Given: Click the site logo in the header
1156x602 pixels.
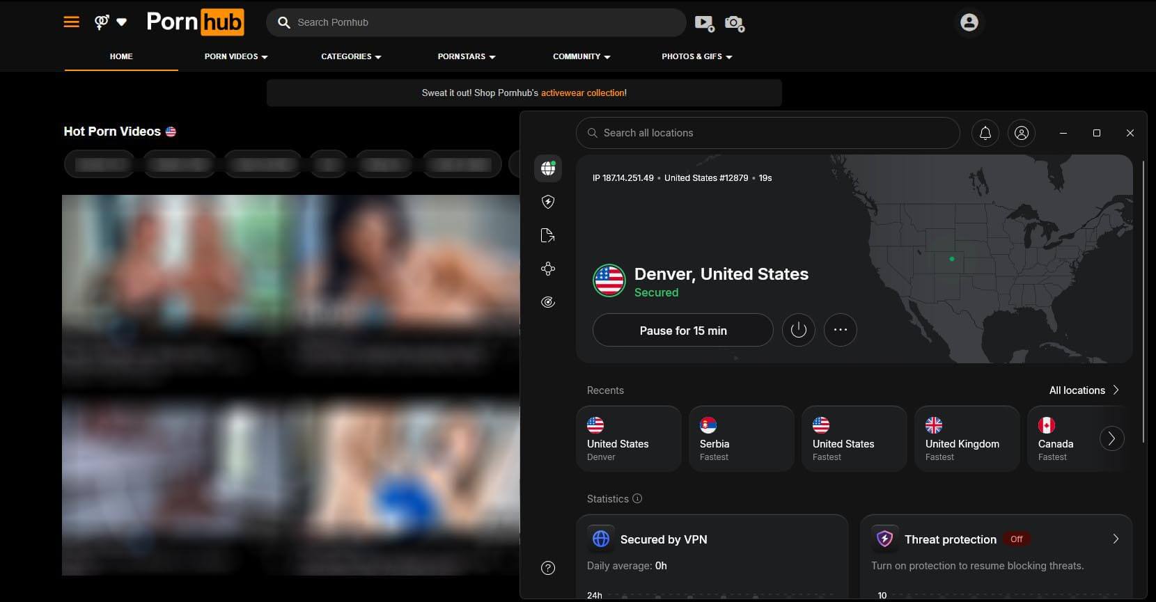Looking at the screenshot, I should (x=195, y=22).
